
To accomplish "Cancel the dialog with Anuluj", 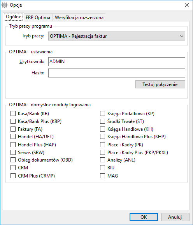I will coord(175,217).
